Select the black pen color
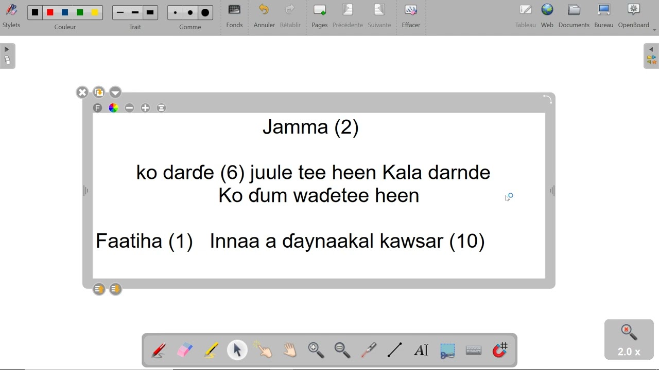Viewport: 659px width, 370px height. click(x=35, y=13)
